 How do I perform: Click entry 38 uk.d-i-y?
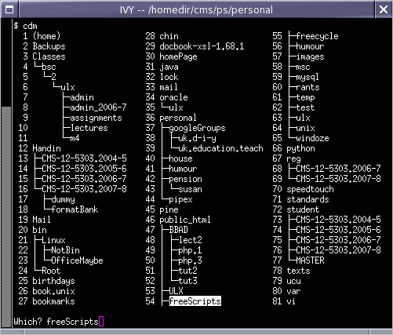coord(197,138)
